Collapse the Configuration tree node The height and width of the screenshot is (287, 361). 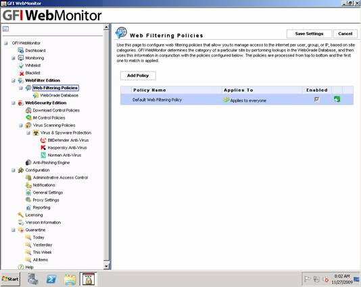[13, 170]
